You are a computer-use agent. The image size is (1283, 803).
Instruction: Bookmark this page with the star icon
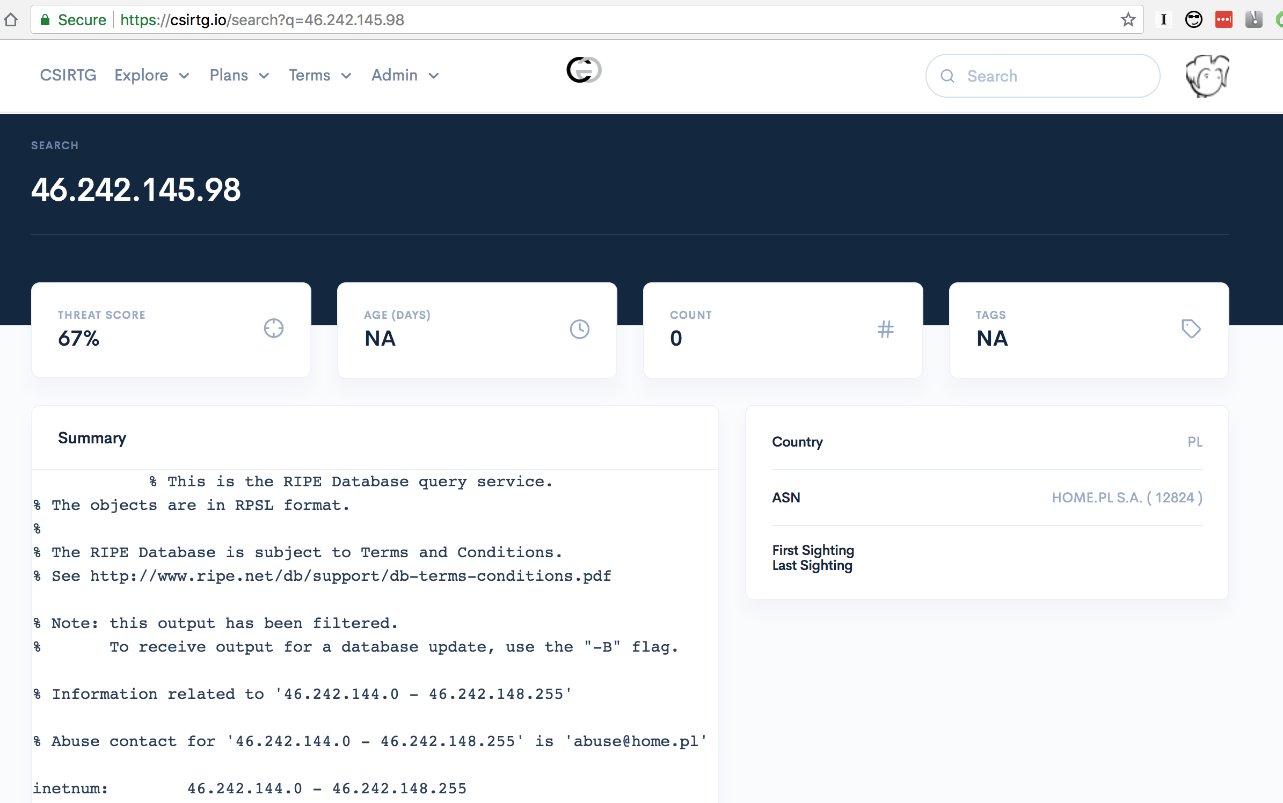tap(1128, 20)
